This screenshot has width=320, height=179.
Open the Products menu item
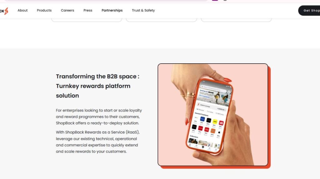[x=44, y=10]
